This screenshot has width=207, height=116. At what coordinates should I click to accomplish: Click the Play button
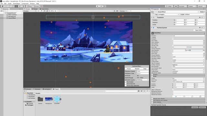pyautogui.click(x=98, y=6)
